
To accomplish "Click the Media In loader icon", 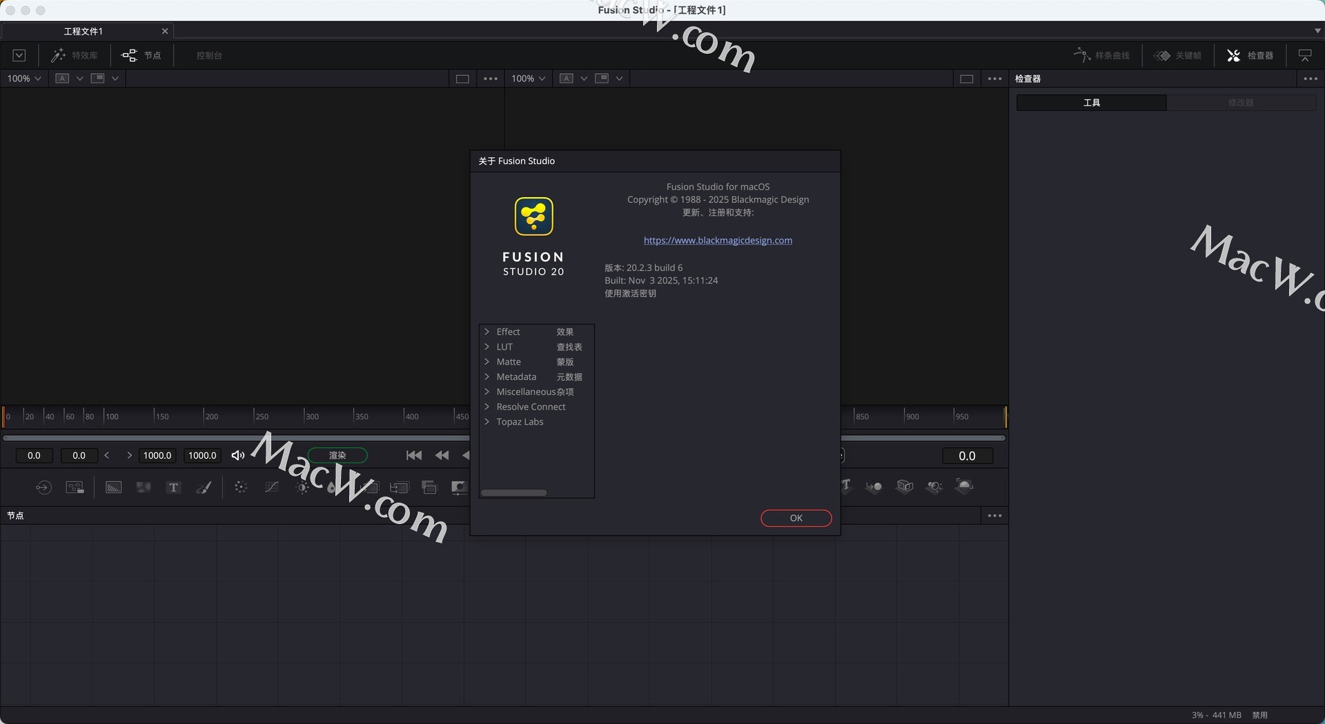I will [43, 487].
